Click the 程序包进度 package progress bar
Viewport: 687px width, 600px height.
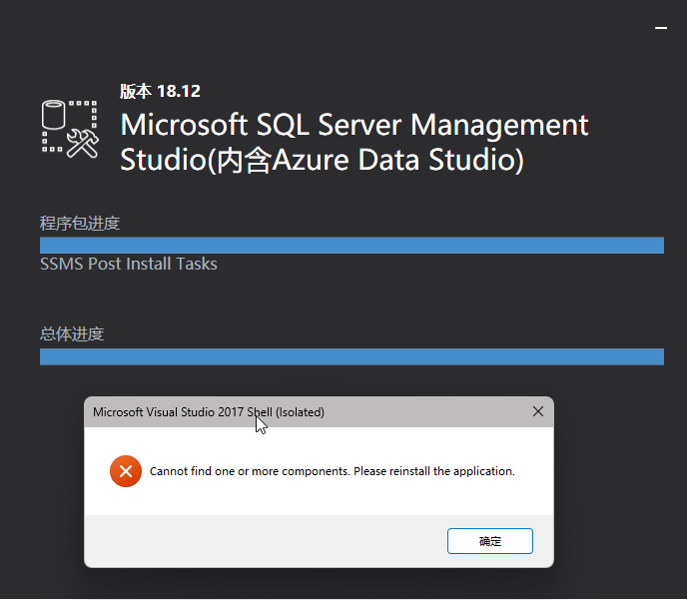(x=351, y=246)
